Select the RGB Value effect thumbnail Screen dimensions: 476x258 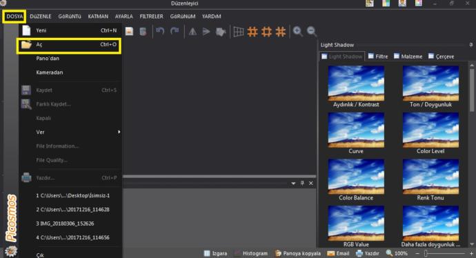(356, 224)
